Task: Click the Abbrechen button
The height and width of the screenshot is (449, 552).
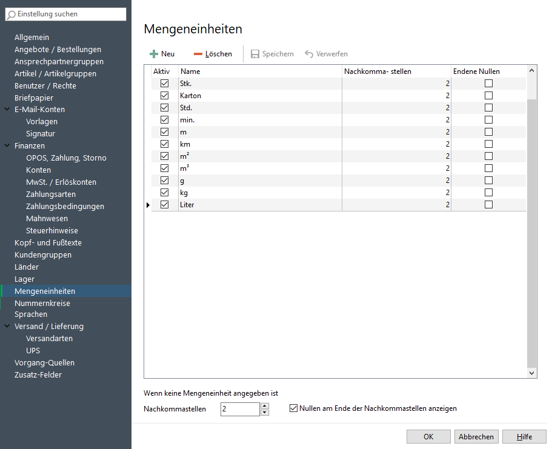Action: (477, 437)
